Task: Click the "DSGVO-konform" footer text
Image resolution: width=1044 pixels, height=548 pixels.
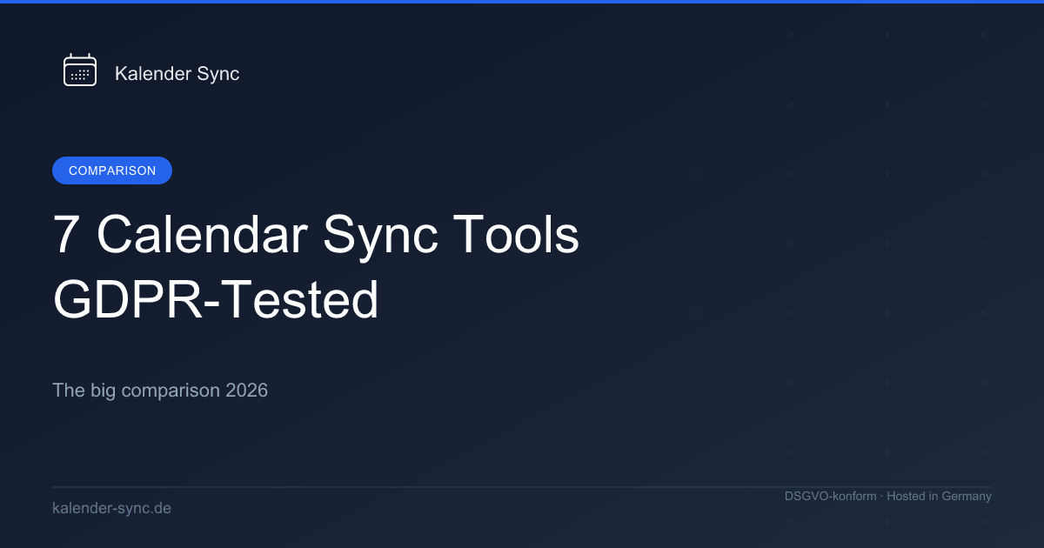Action: (x=830, y=497)
